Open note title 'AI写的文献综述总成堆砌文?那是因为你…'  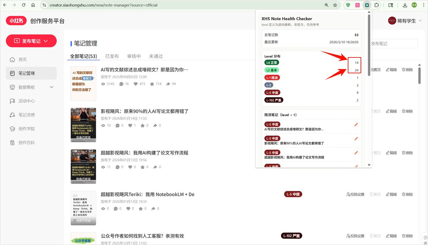tap(144, 70)
